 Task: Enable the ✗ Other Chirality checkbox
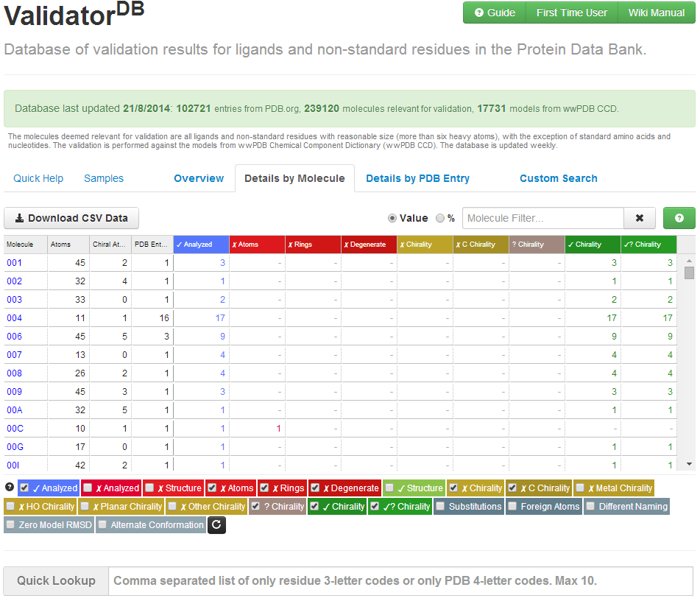pyautogui.click(x=172, y=506)
